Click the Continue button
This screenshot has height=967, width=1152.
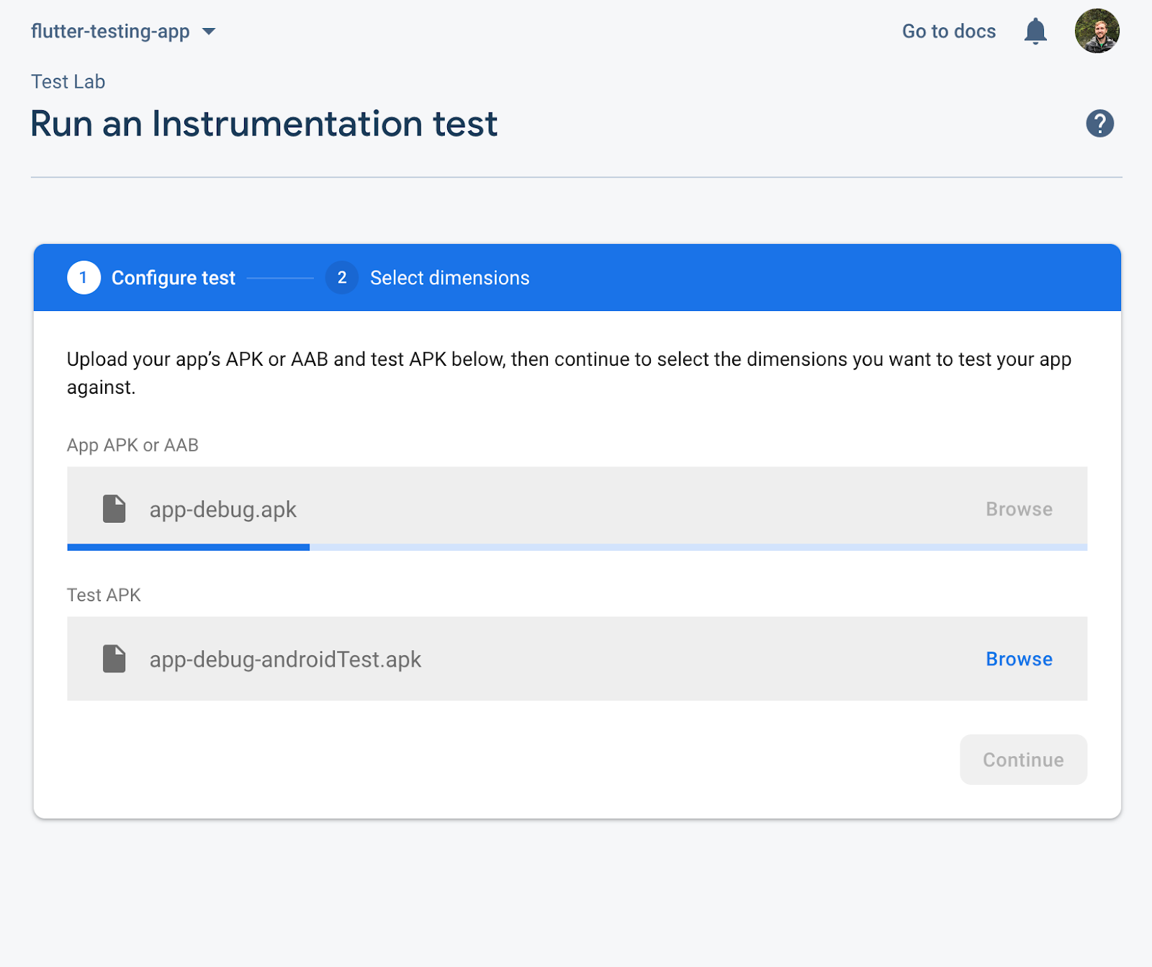point(1022,760)
